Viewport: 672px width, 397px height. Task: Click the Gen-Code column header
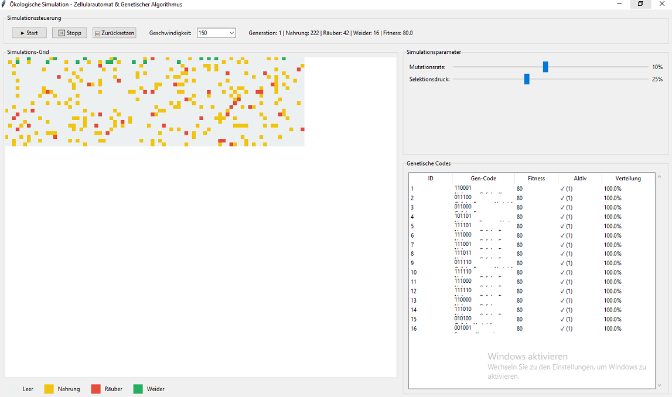tap(483, 179)
